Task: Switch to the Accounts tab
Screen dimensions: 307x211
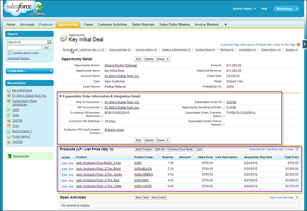Action: tap(27, 24)
